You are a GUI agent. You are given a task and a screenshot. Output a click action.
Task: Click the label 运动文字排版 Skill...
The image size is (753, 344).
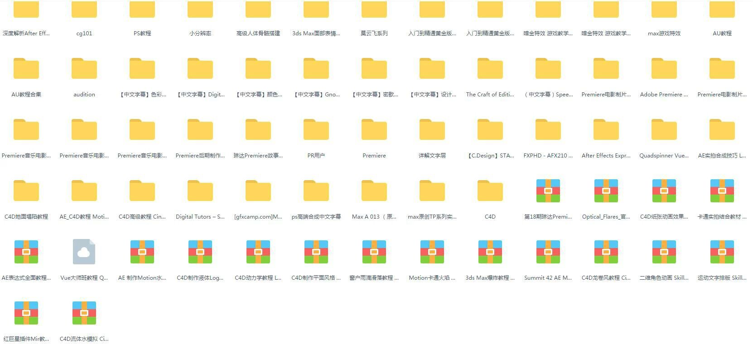click(722, 277)
